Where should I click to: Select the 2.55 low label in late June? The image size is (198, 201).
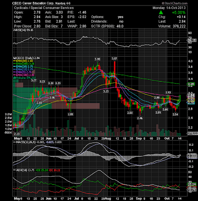71,114
